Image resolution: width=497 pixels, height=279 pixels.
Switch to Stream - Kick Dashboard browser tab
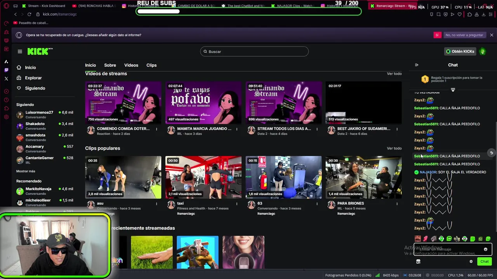point(43,6)
